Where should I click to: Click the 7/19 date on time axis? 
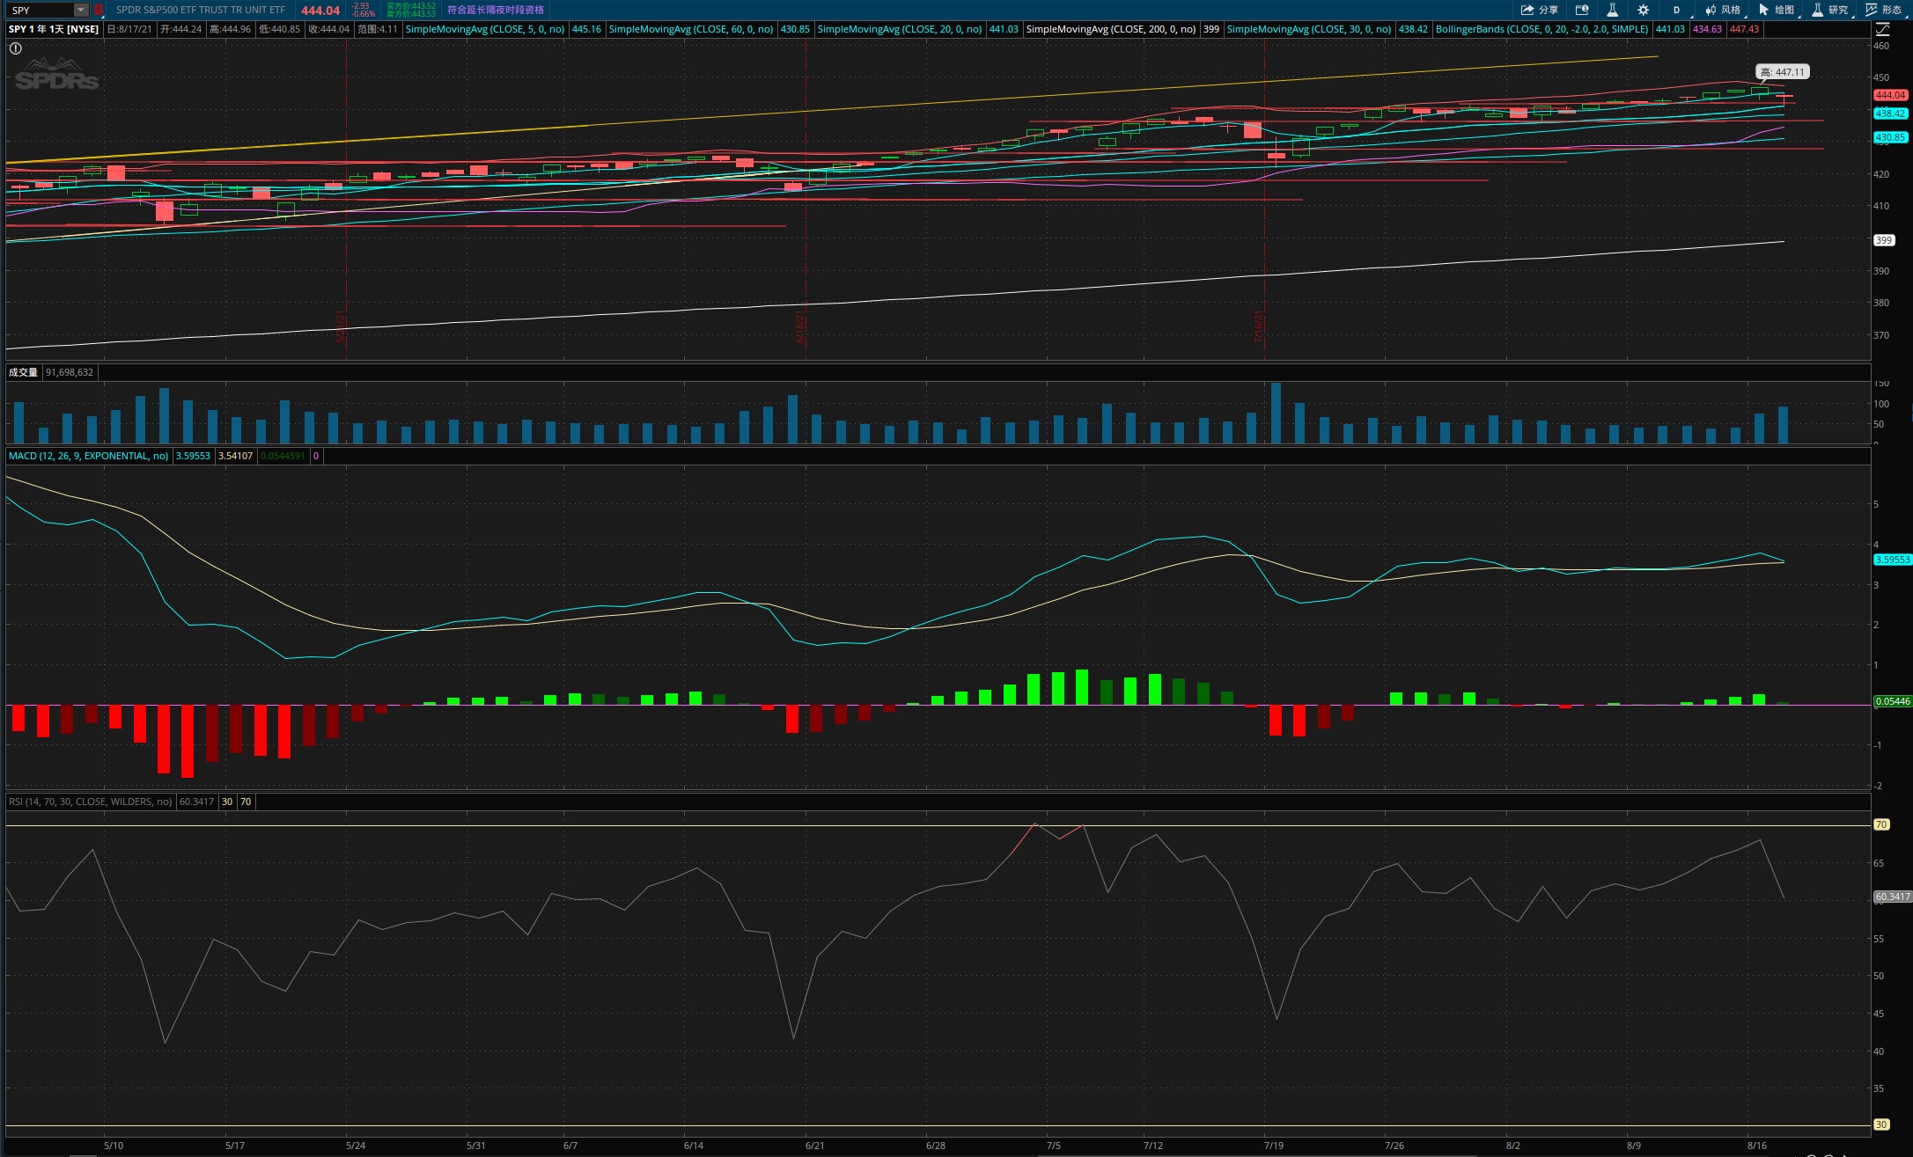(x=1274, y=1146)
